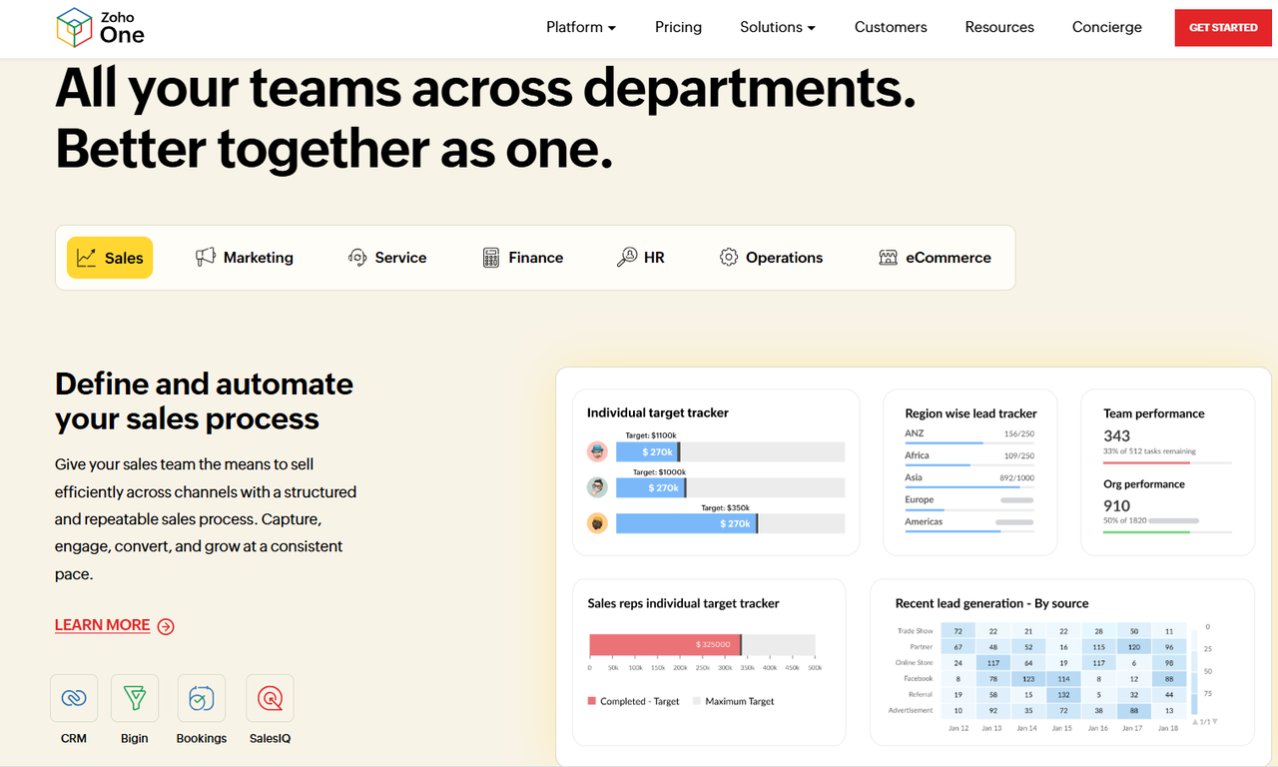Expand the Solutions dropdown menu
Viewport: 1278px width, 767px height.
point(778,27)
